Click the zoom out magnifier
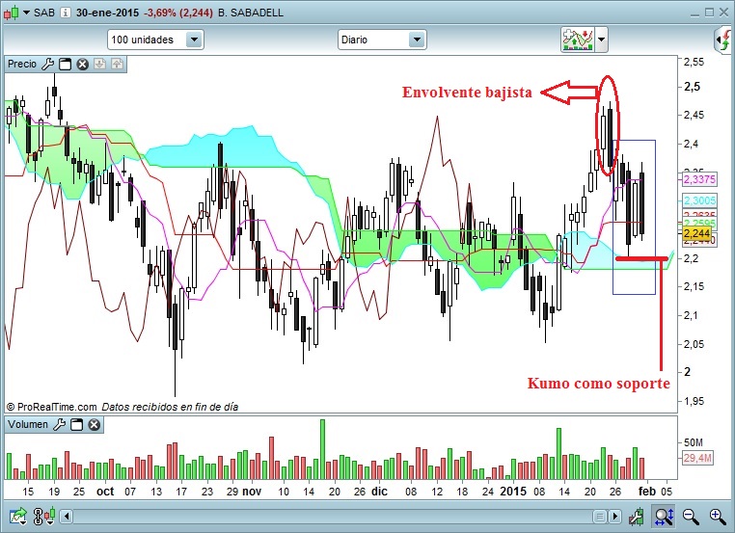The width and height of the screenshot is (735, 533). point(691,517)
